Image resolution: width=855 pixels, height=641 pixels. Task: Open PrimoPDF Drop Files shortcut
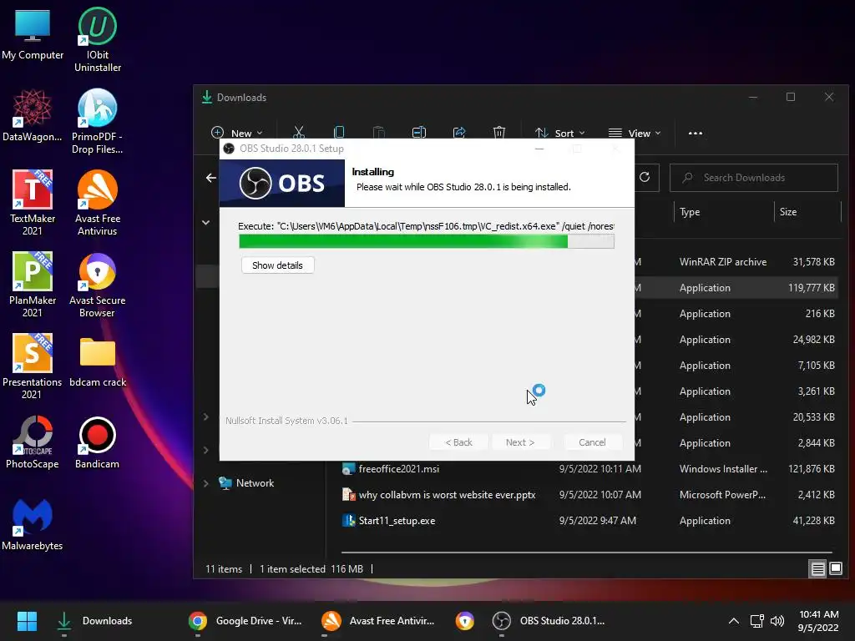tap(98, 121)
